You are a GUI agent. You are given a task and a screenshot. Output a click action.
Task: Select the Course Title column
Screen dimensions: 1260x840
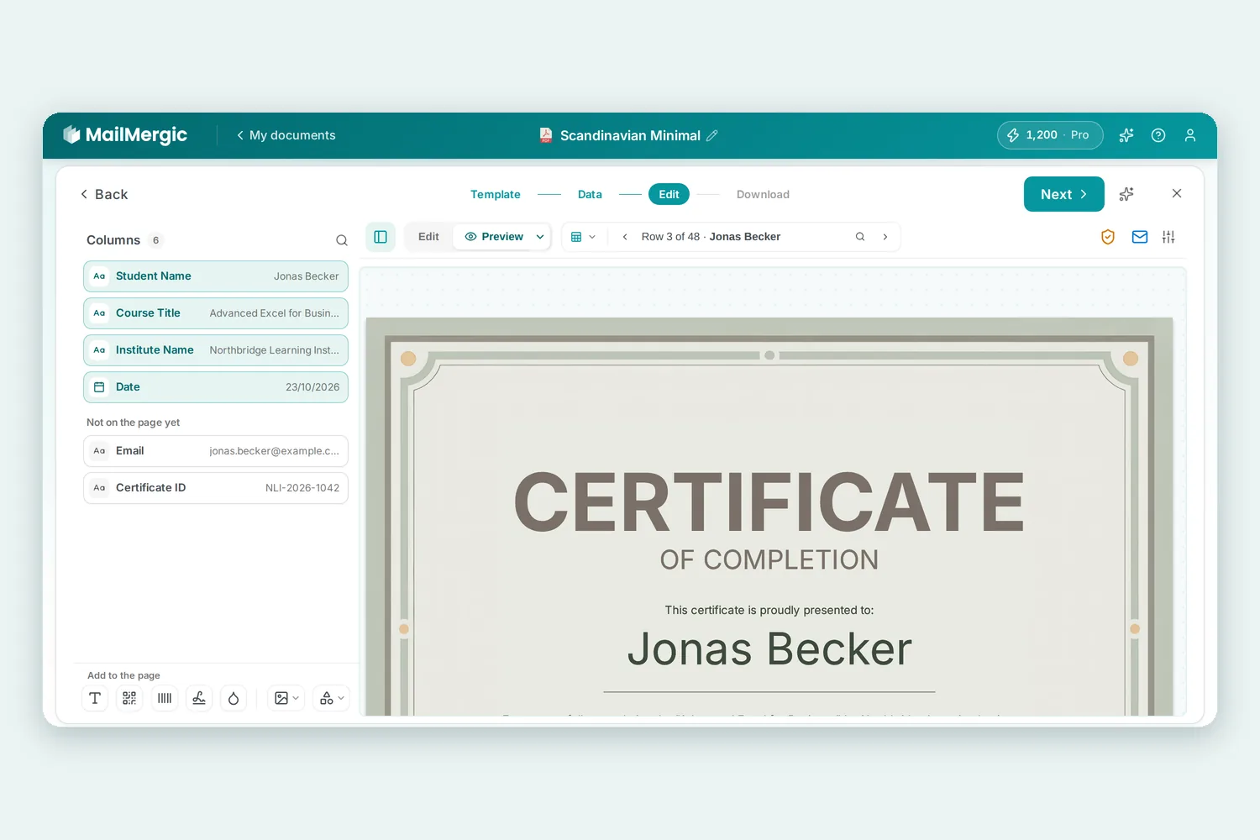coord(216,313)
